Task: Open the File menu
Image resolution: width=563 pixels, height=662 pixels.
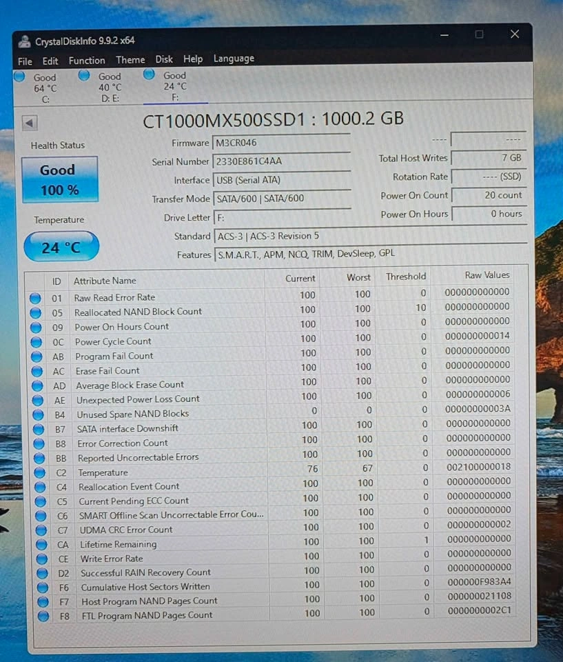Action: [x=25, y=61]
